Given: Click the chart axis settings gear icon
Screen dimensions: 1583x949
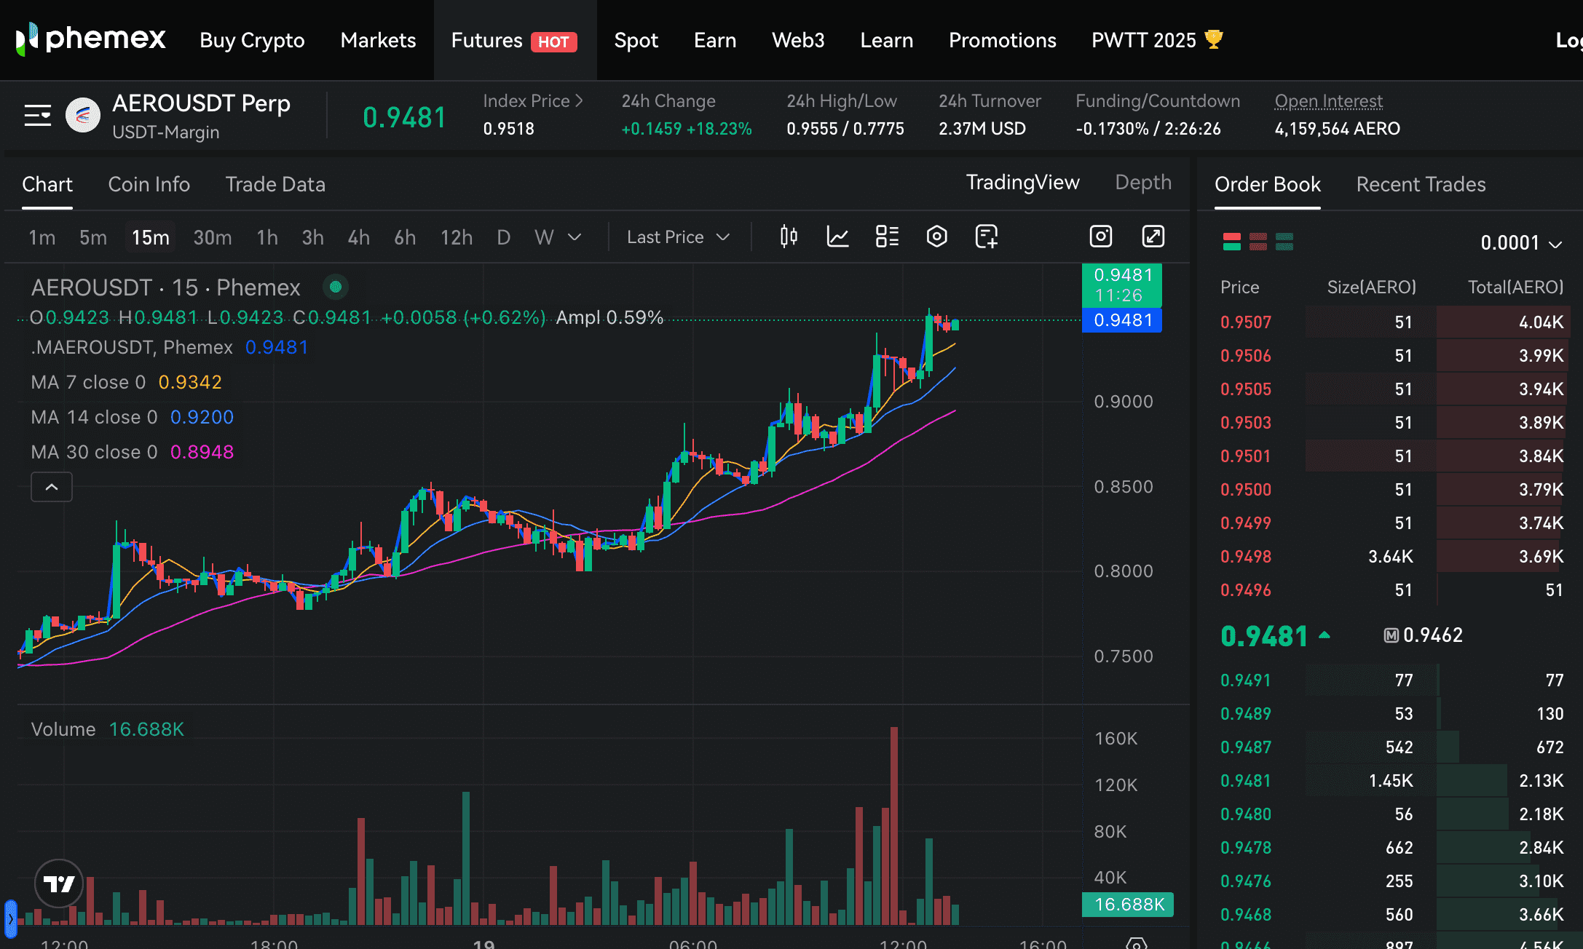Looking at the screenshot, I should point(1136,943).
